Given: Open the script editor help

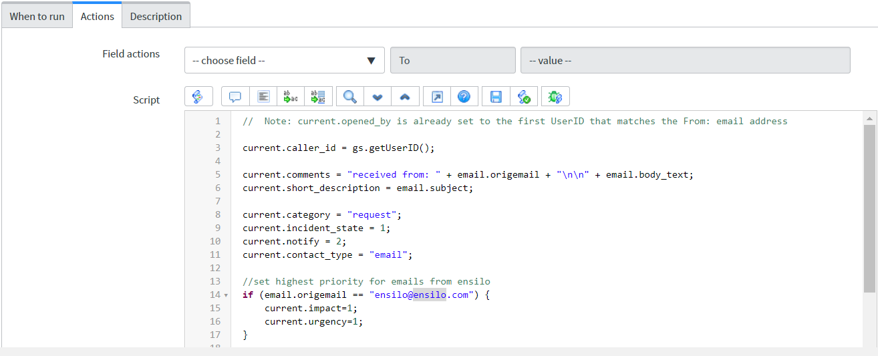Looking at the screenshot, I should [x=464, y=97].
